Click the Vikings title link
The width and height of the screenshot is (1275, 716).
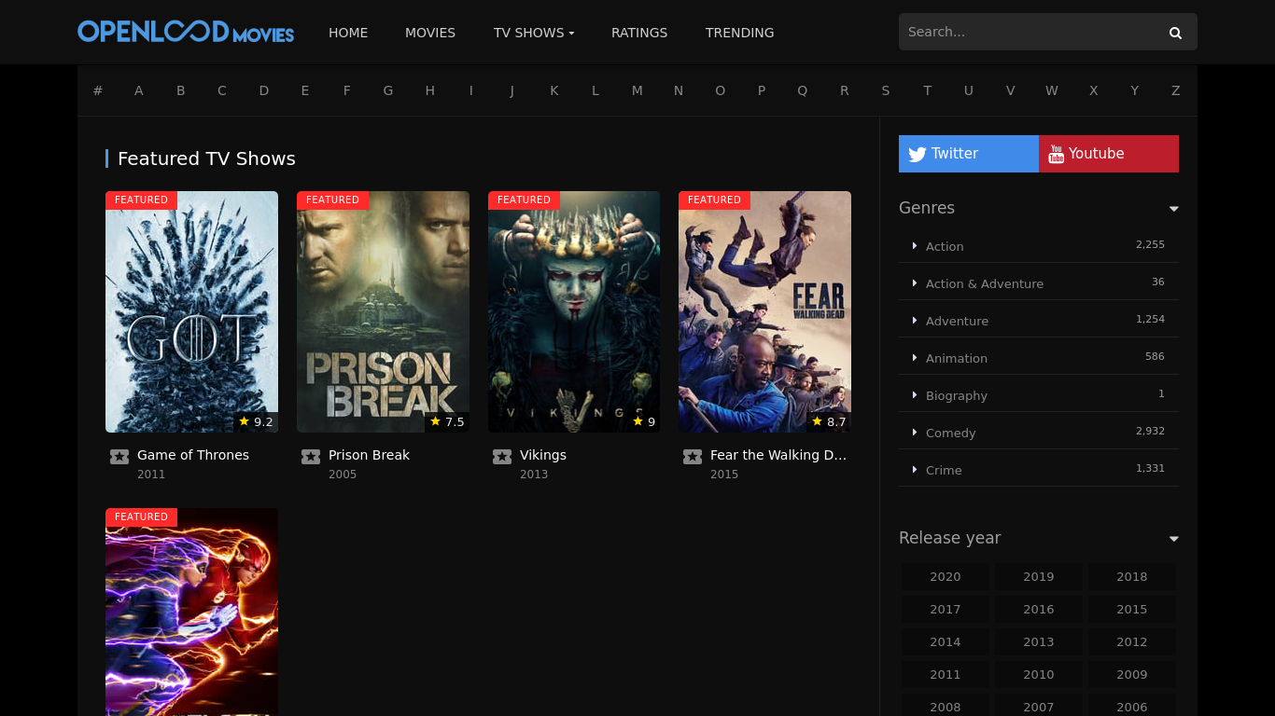(543, 455)
